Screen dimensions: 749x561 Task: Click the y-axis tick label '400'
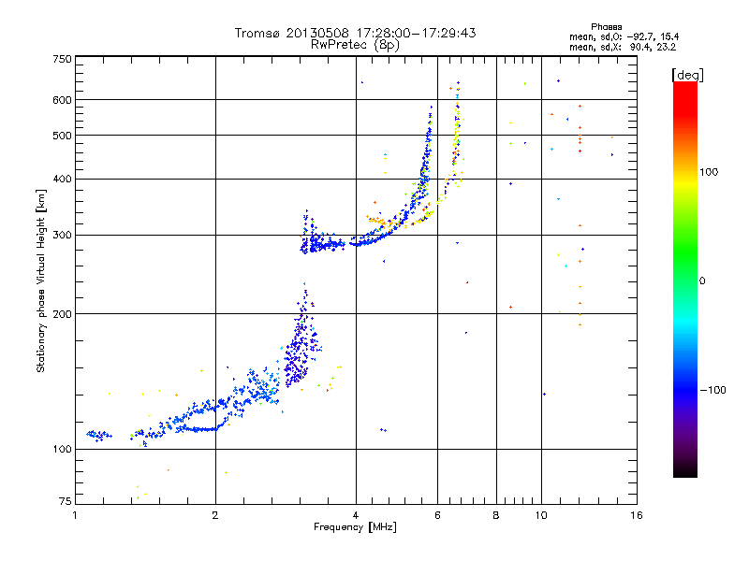click(x=62, y=179)
